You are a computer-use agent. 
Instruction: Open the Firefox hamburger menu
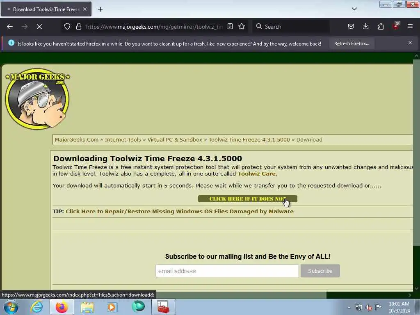tap(410, 26)
